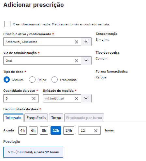Image resolution: width=146 pixels, height=161 pixels.
Task: Tick the Preencher manualmente checkbox
Action: 7,24
